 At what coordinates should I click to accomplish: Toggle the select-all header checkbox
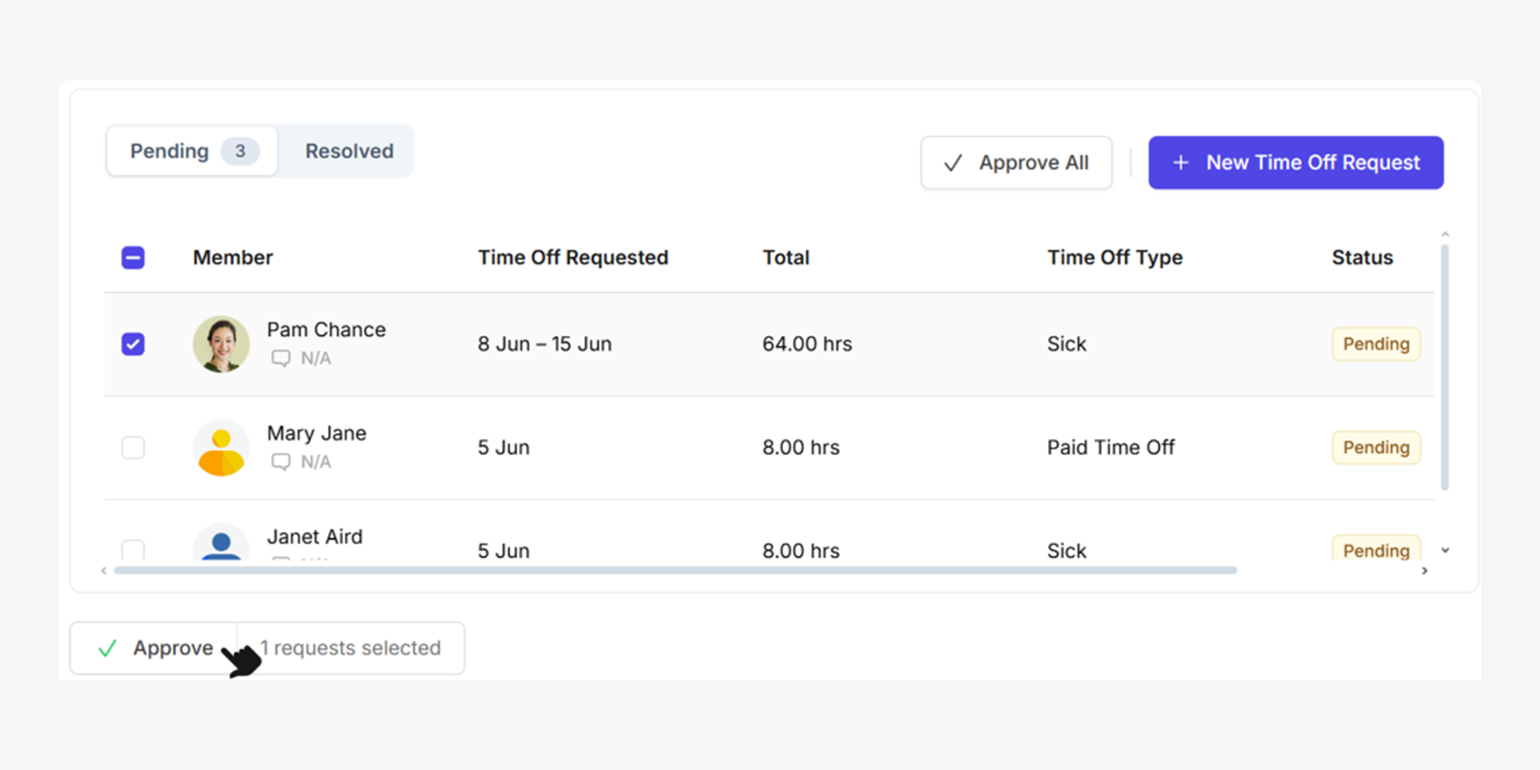click(x=133, y=257)
